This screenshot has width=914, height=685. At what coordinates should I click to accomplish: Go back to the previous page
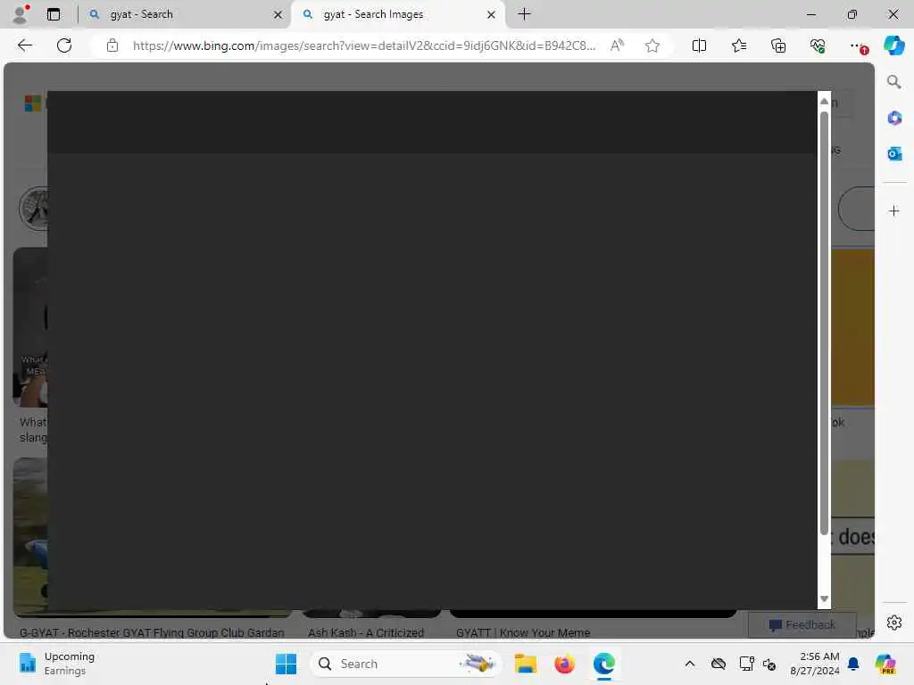coord(24,45)
